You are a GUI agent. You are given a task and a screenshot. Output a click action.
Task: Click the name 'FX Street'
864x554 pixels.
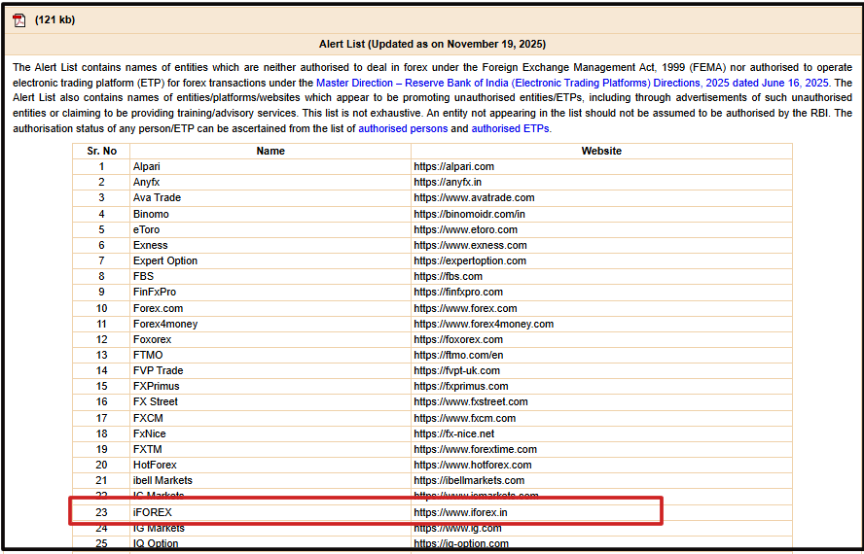[156, 401]
